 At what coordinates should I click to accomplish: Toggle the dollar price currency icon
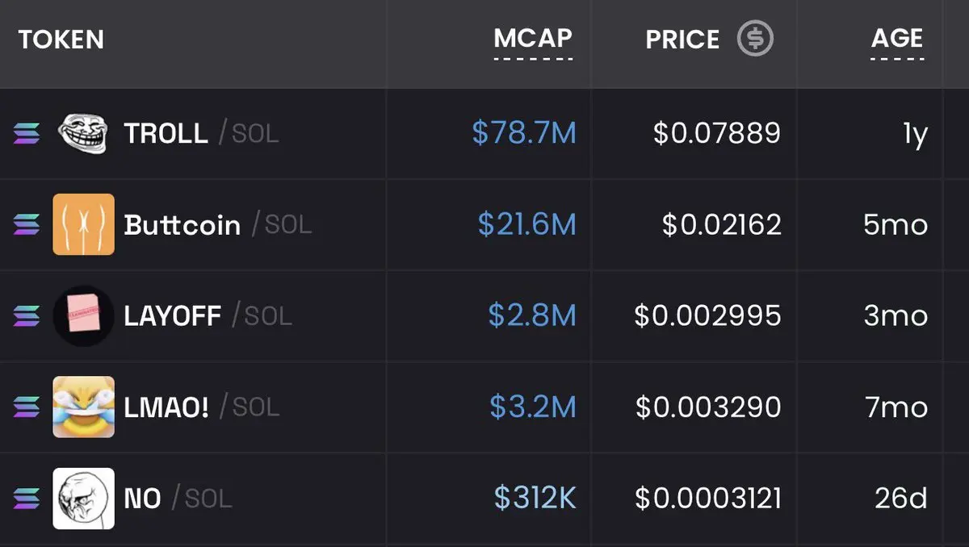click(755, 38)
